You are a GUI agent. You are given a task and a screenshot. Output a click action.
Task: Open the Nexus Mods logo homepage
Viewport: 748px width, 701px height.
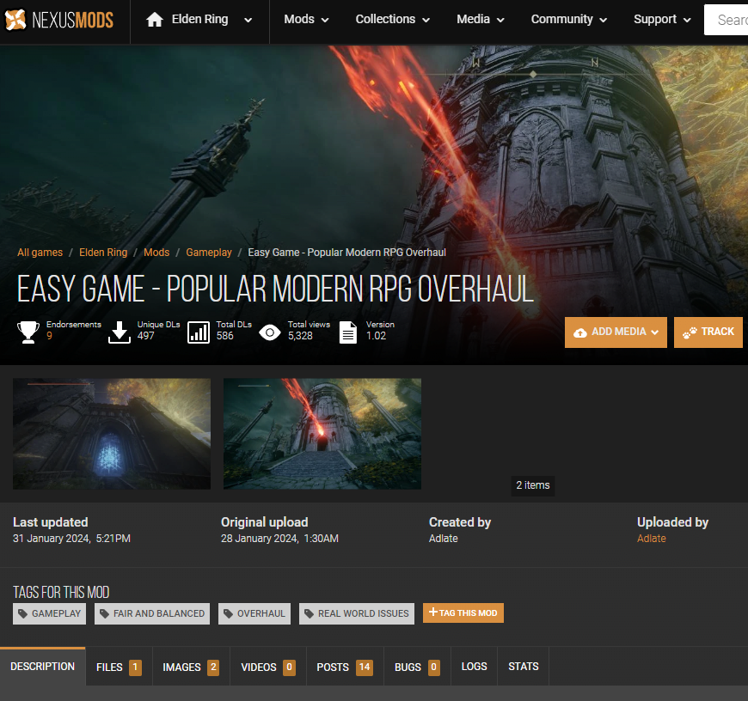pyautogui.click(x=59, y=20)
